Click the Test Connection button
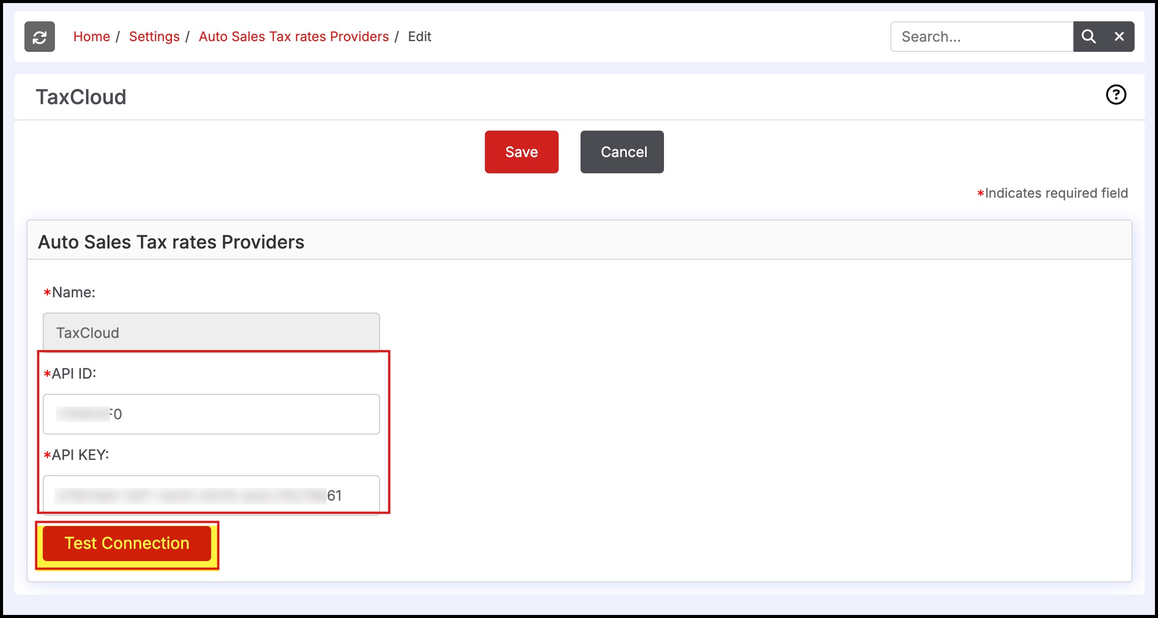Screen dimensions: 1158x618 (127, 543)
